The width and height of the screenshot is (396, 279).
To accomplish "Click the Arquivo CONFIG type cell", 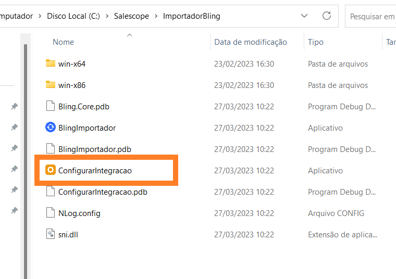I will point(336,213).
